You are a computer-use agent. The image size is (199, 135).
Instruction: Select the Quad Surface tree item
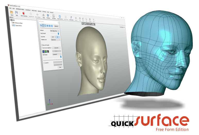tap(18, 26)
